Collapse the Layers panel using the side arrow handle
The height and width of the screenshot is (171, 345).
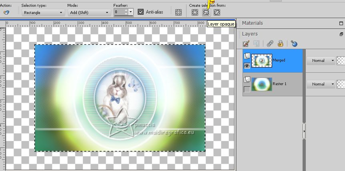304,131
